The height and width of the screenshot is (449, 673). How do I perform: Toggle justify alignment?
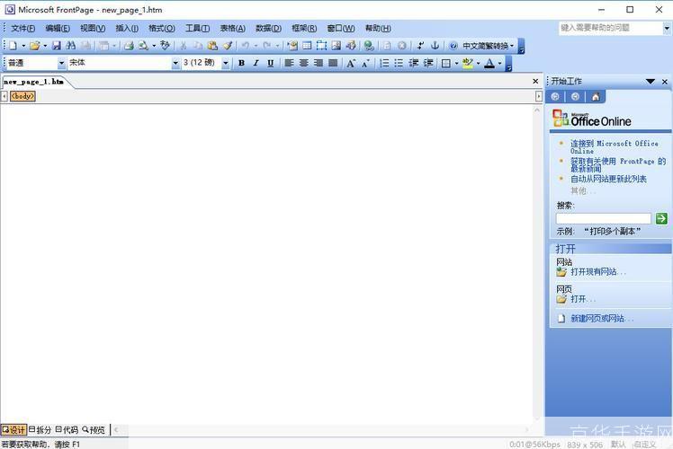[333, 63]
